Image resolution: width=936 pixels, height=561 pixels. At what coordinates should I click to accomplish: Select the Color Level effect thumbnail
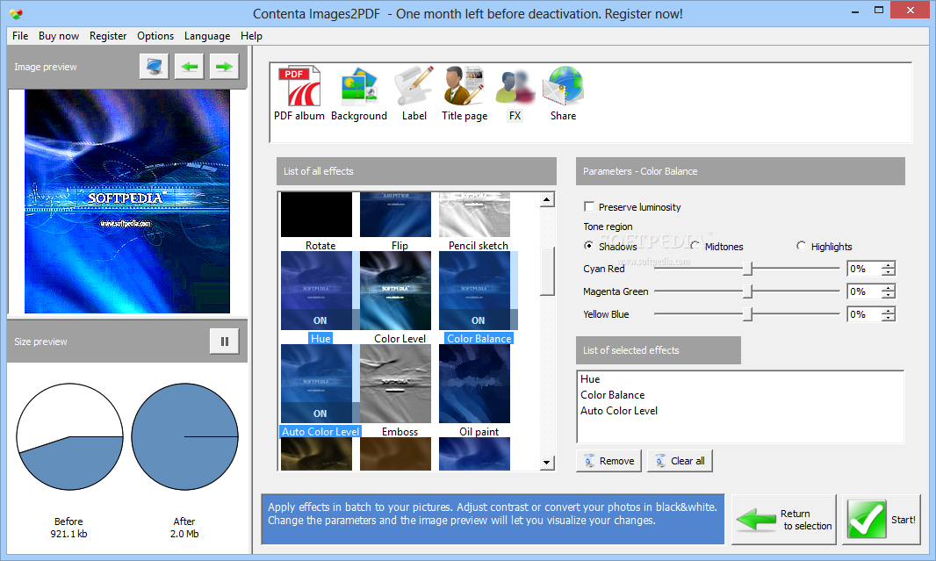[x=395, y=291]
